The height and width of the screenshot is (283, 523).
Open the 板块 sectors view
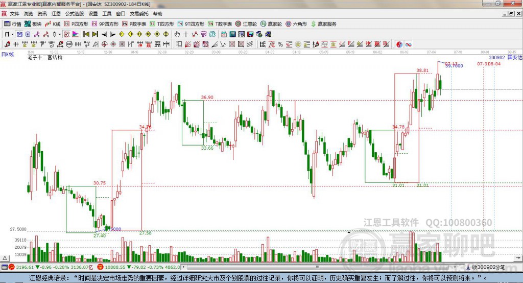[33, 24]
